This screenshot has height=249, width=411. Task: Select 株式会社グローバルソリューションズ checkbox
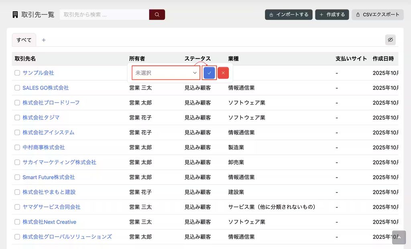tap(17, 237)
